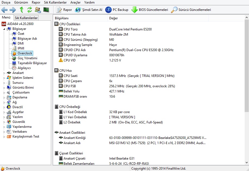The image size is (249, 171).
Task: Expand the Sunucu tree node
Action: [x=4, y=83]
